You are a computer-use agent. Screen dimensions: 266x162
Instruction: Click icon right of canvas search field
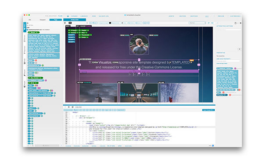pos(208,23)
